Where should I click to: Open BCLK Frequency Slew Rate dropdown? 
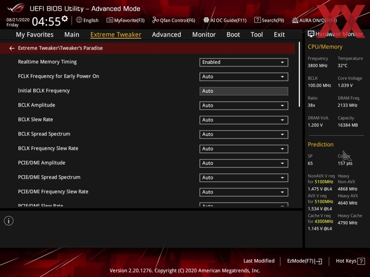point(244,149)
